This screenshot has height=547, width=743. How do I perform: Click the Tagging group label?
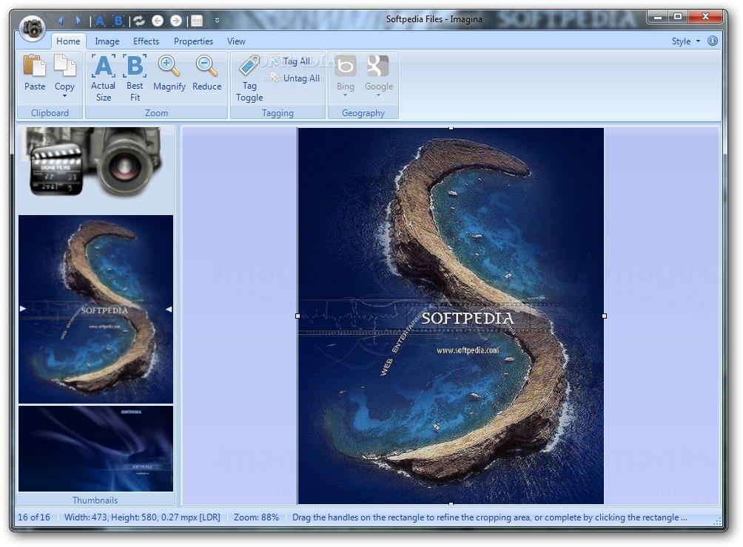click(278, 113)
